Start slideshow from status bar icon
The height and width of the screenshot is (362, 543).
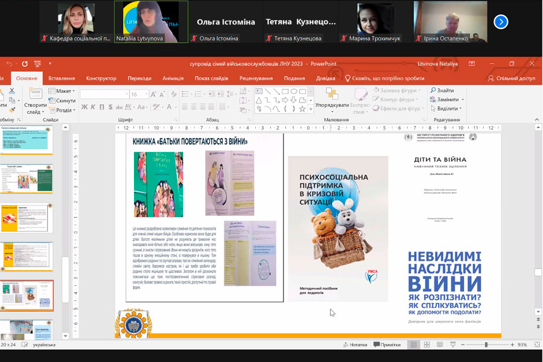coord(453,345)
